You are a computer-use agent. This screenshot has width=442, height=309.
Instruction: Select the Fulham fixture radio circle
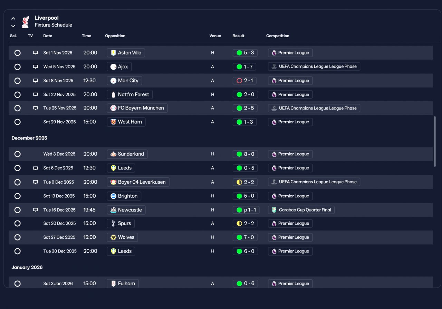point(18,284)
